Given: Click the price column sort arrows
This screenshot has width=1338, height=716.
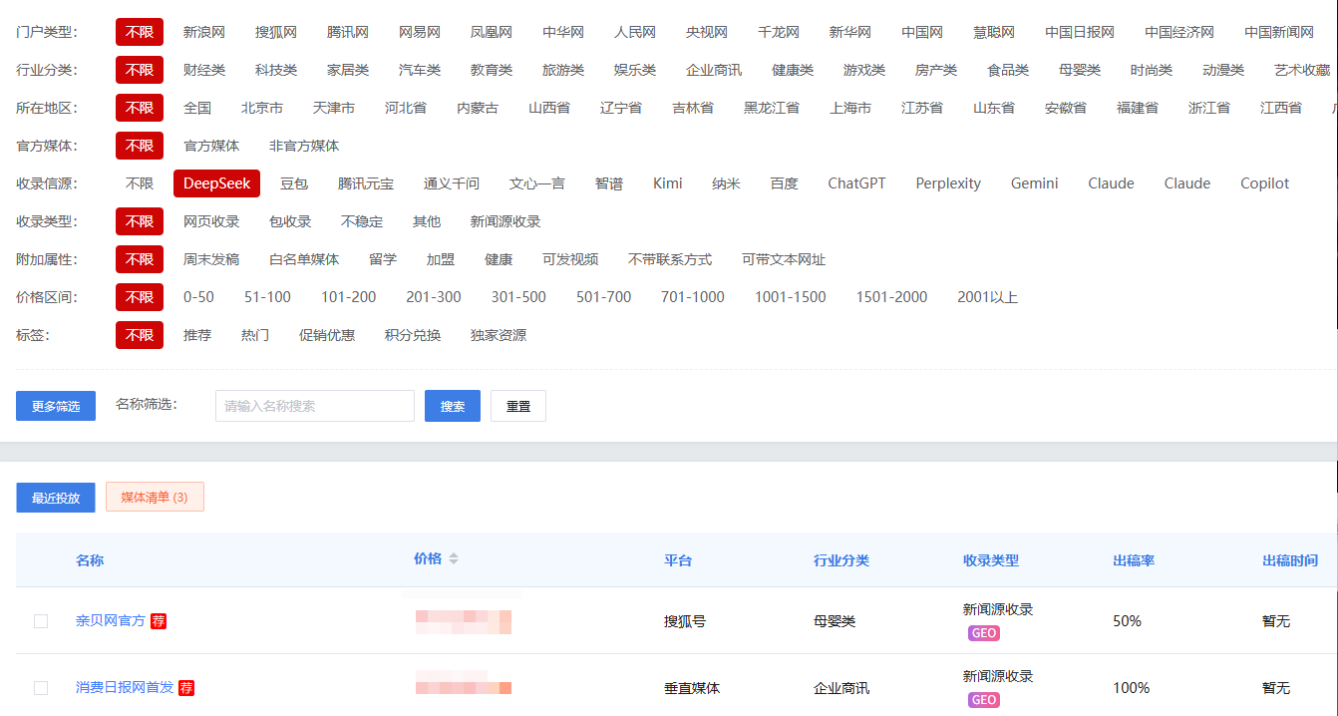Looking at the screenshot, I should 454,559.
